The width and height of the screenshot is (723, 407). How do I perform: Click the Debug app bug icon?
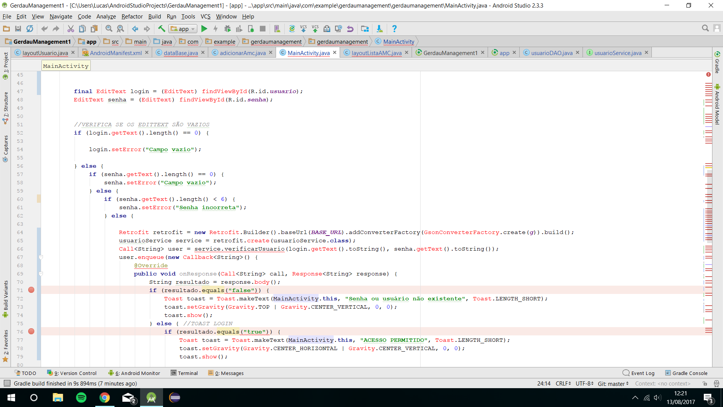click(x=227, y=29)
